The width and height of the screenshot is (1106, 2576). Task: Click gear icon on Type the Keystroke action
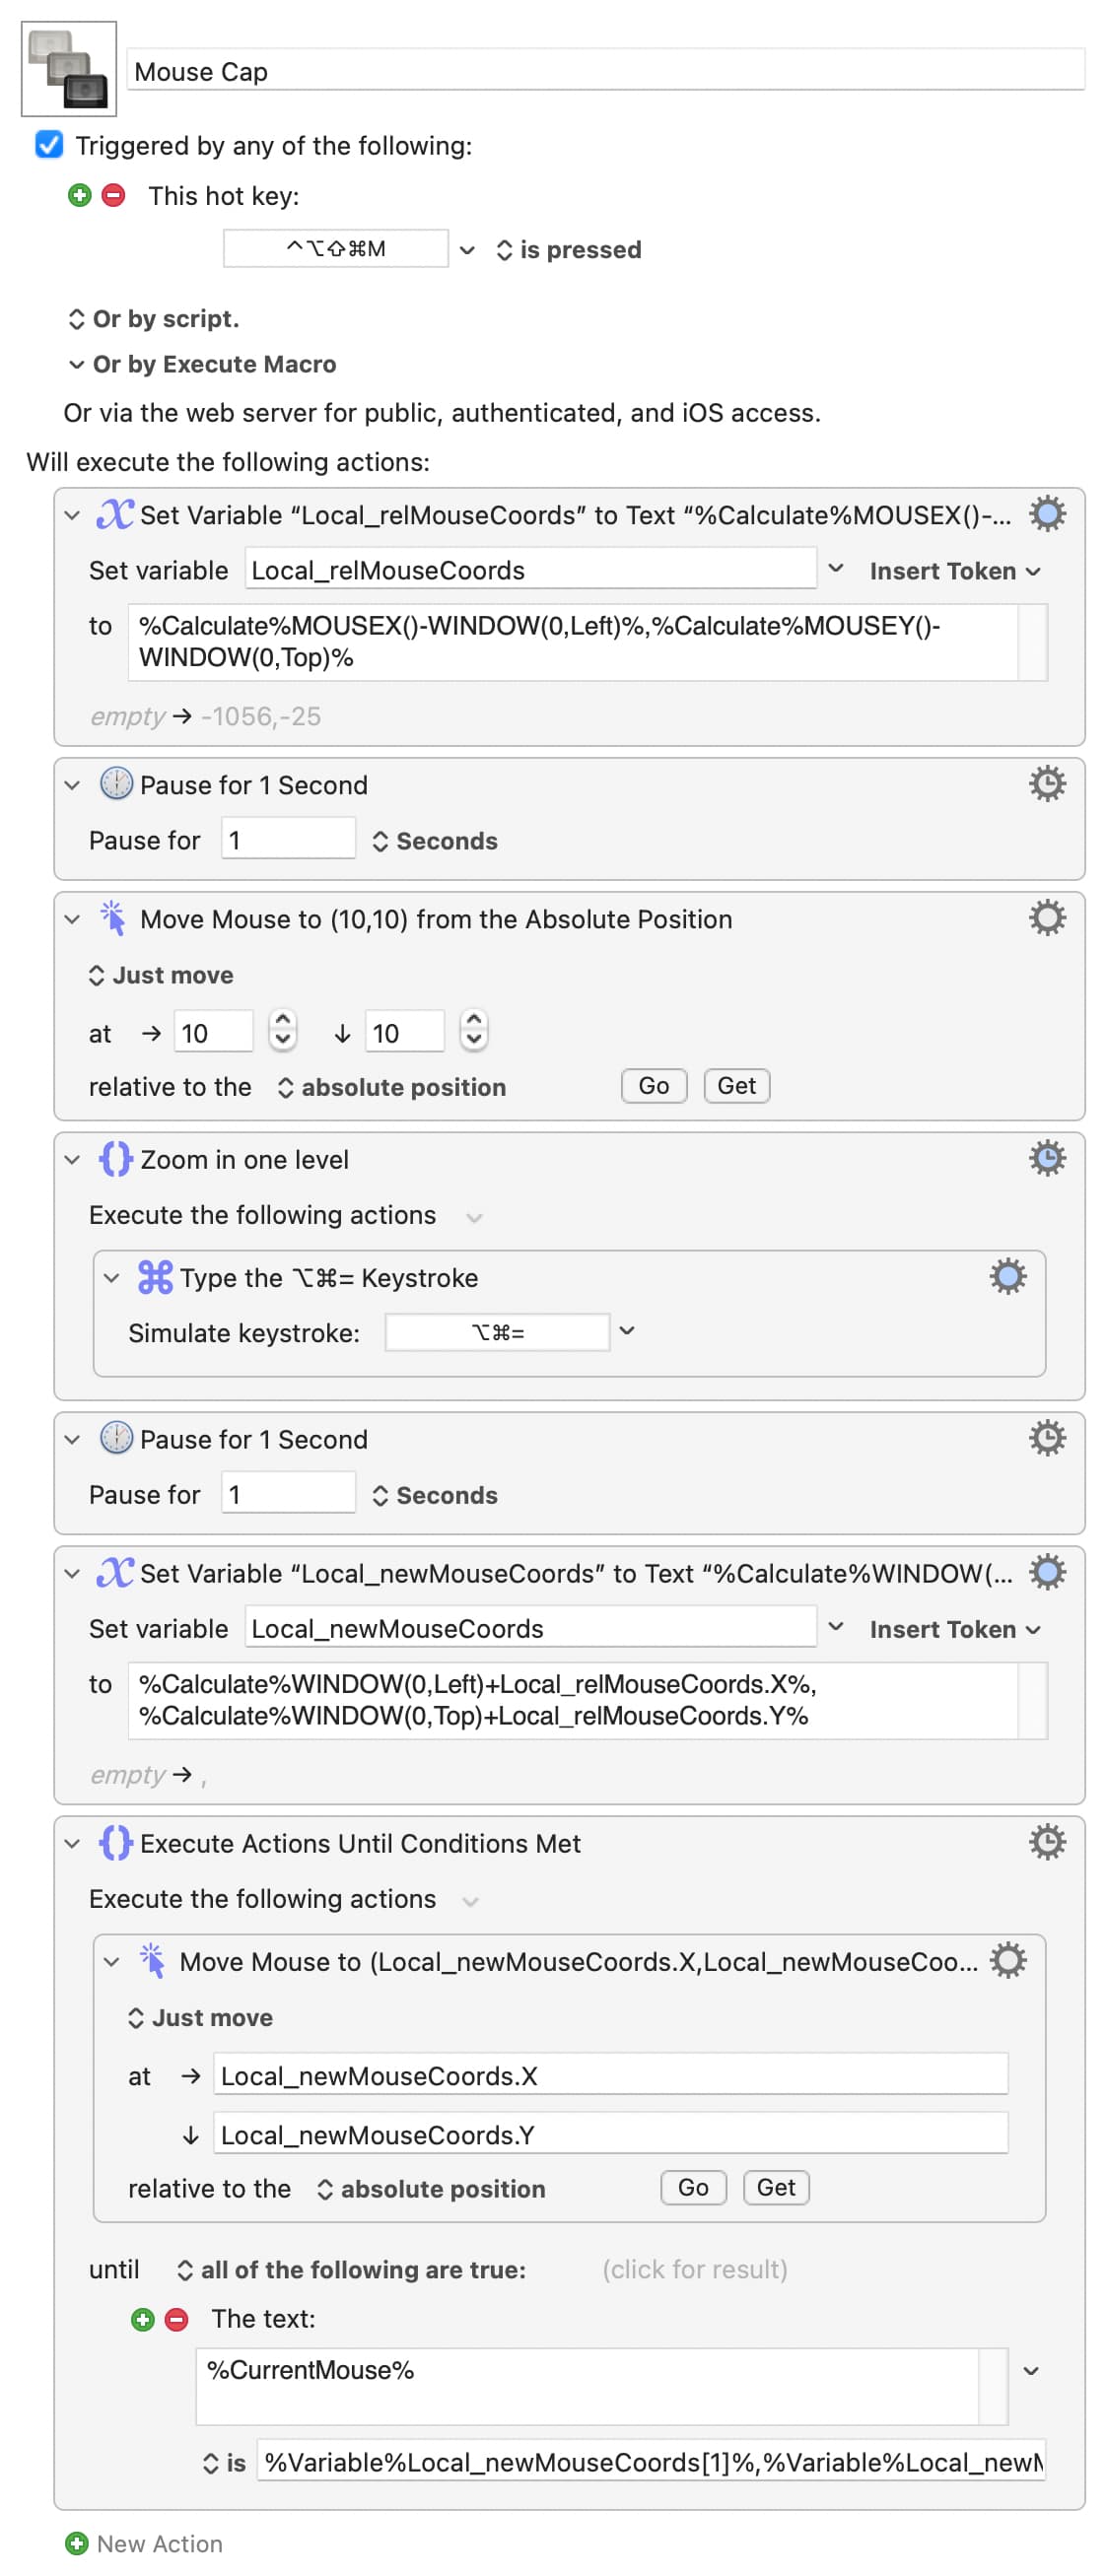pyautogui.click(x=1007, y=1276)
